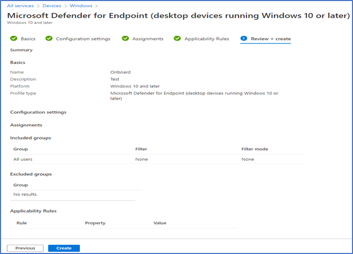This screenshot has height=254, width=353.
Task: Open the Applicability Rules step
Action: coord(207,39)
